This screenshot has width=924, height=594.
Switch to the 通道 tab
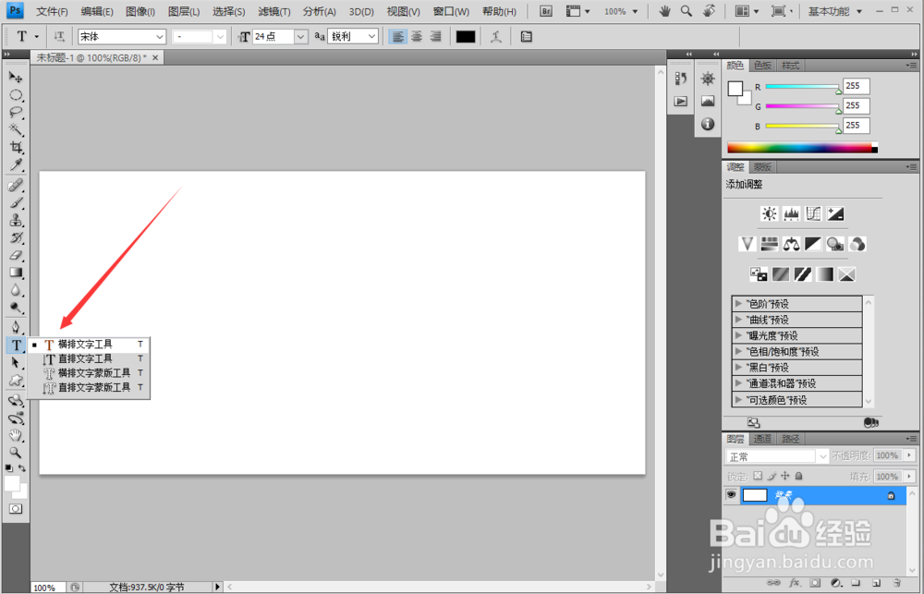762,439
